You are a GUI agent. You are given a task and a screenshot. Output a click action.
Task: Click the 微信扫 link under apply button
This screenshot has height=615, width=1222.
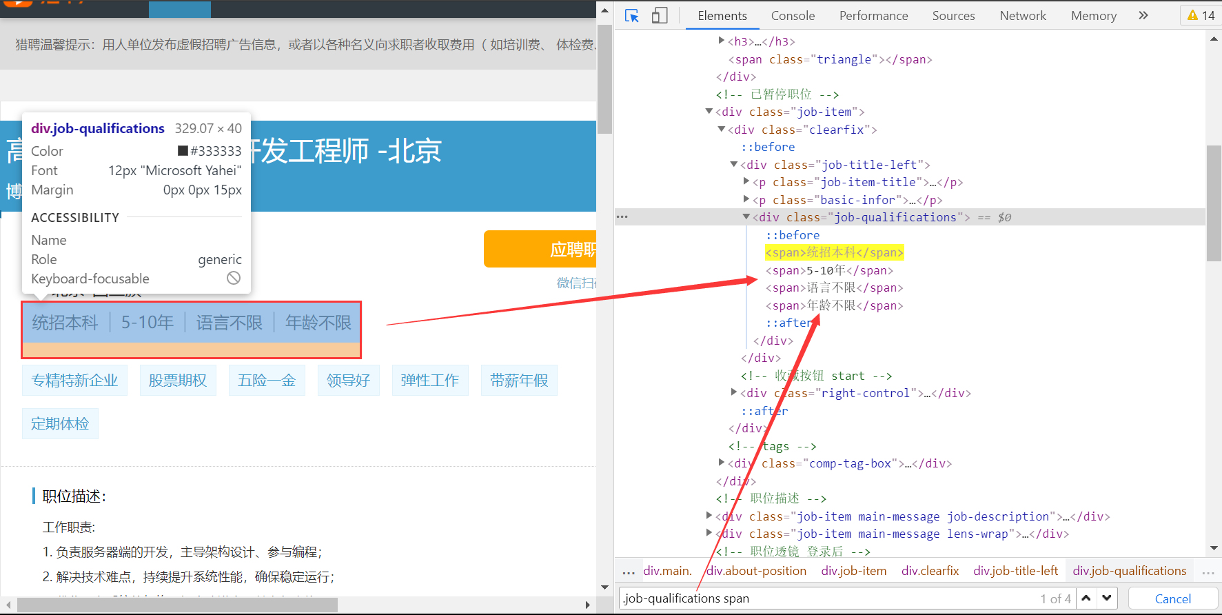(576, 283)
